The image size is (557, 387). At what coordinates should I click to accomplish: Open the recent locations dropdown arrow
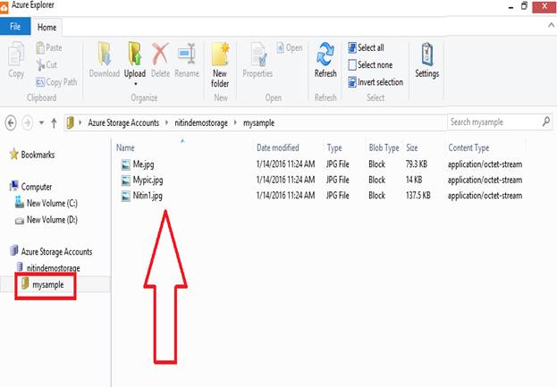41,122
